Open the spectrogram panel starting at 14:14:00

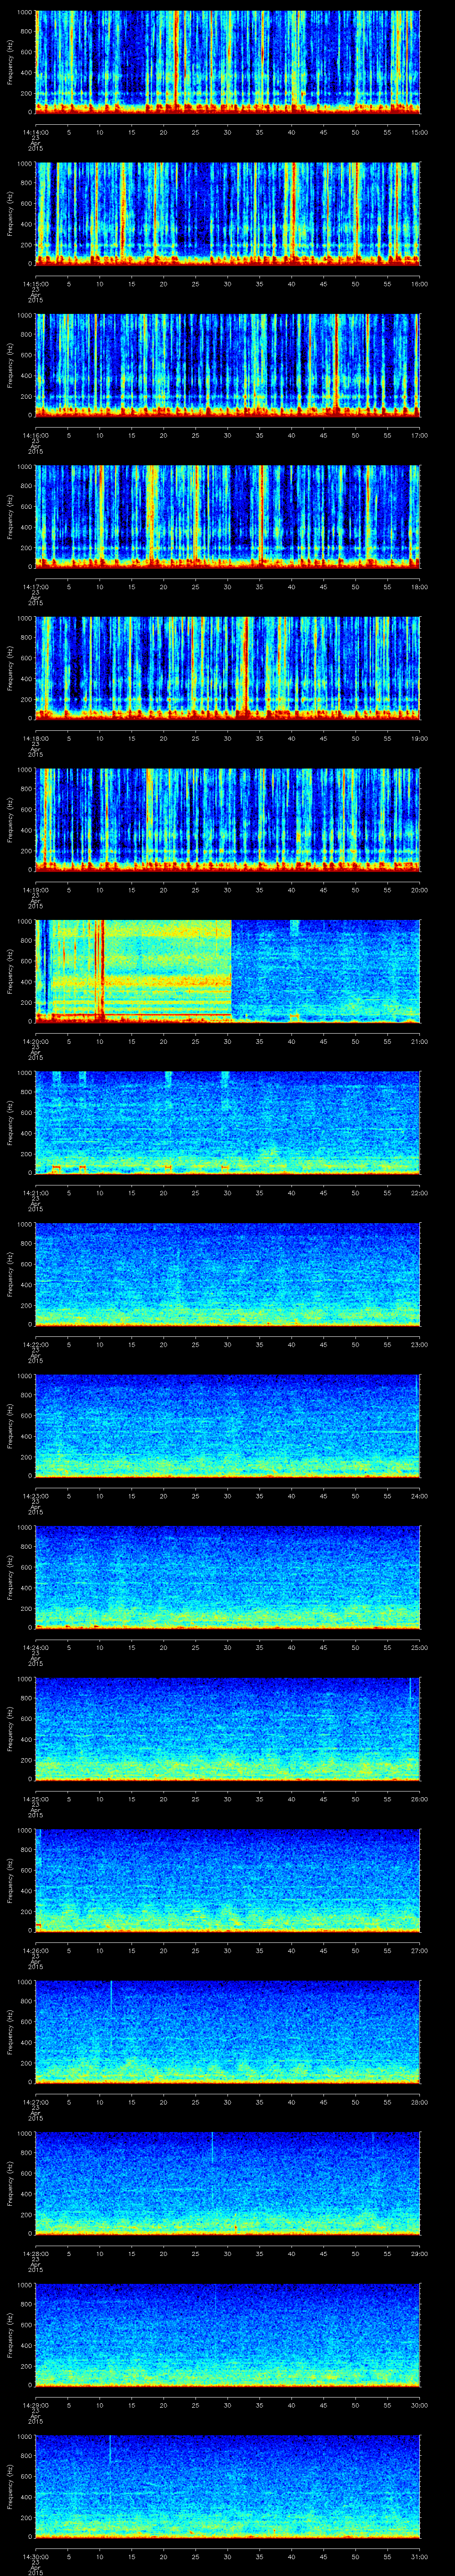pos(228,62)
